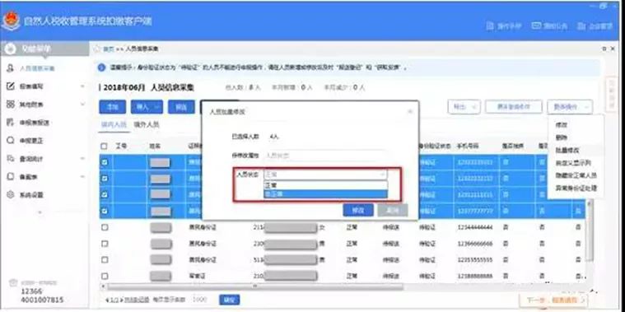Select the 申报更正 magnifier icon in sidebar

click(x=11, y=141)
